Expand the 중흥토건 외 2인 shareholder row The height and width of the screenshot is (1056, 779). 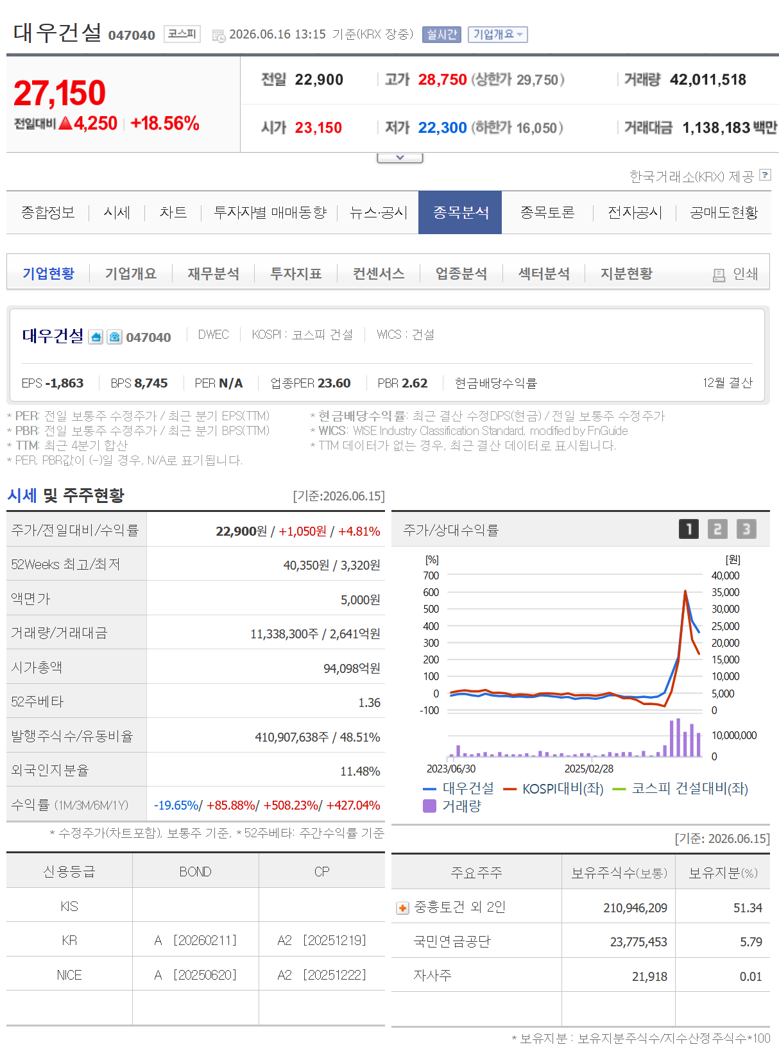(x=402, y=908)
